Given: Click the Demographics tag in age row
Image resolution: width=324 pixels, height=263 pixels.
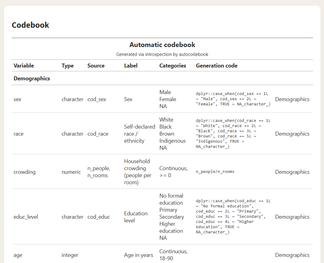Looking at the screenshot, I should (x=292, y=255).
